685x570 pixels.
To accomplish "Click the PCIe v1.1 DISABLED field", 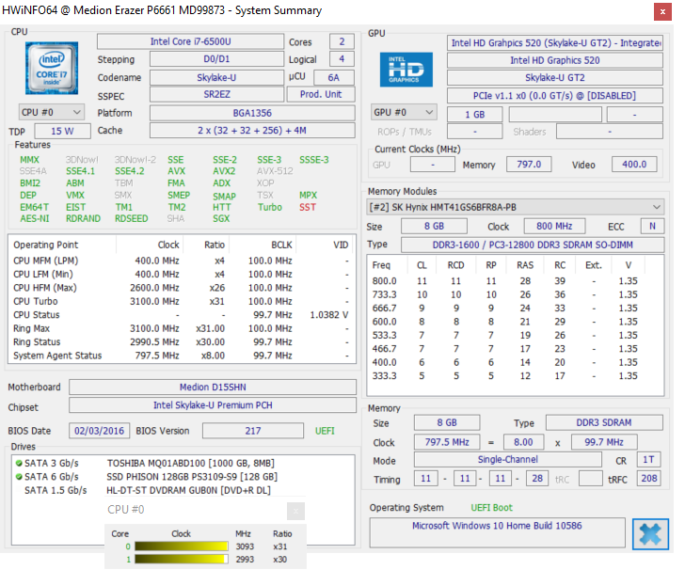I will point(555,96).
